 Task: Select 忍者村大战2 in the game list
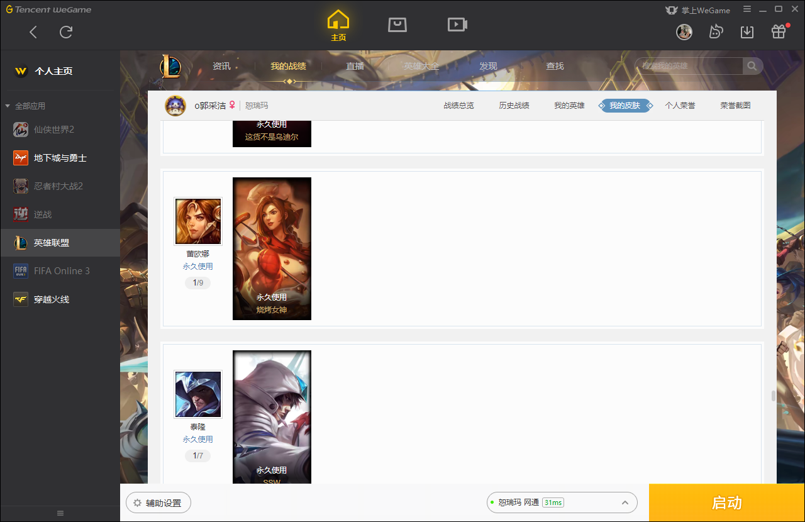coord(60,186)
